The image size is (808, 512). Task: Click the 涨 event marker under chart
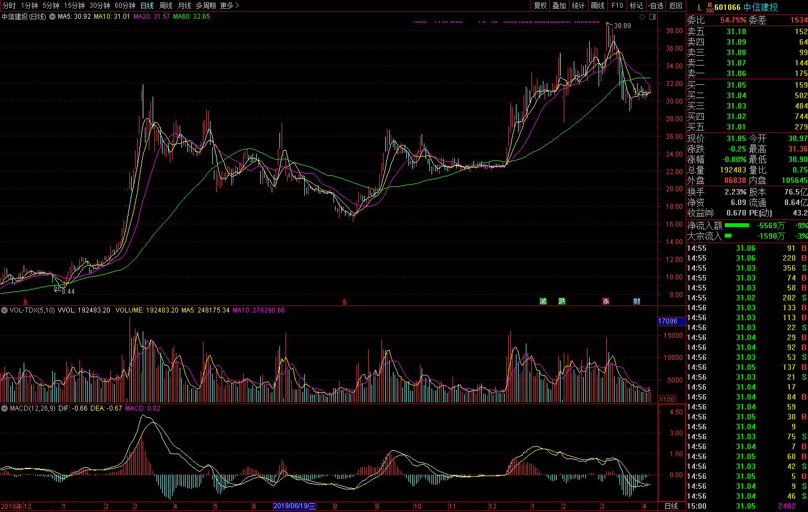(606, 301)
